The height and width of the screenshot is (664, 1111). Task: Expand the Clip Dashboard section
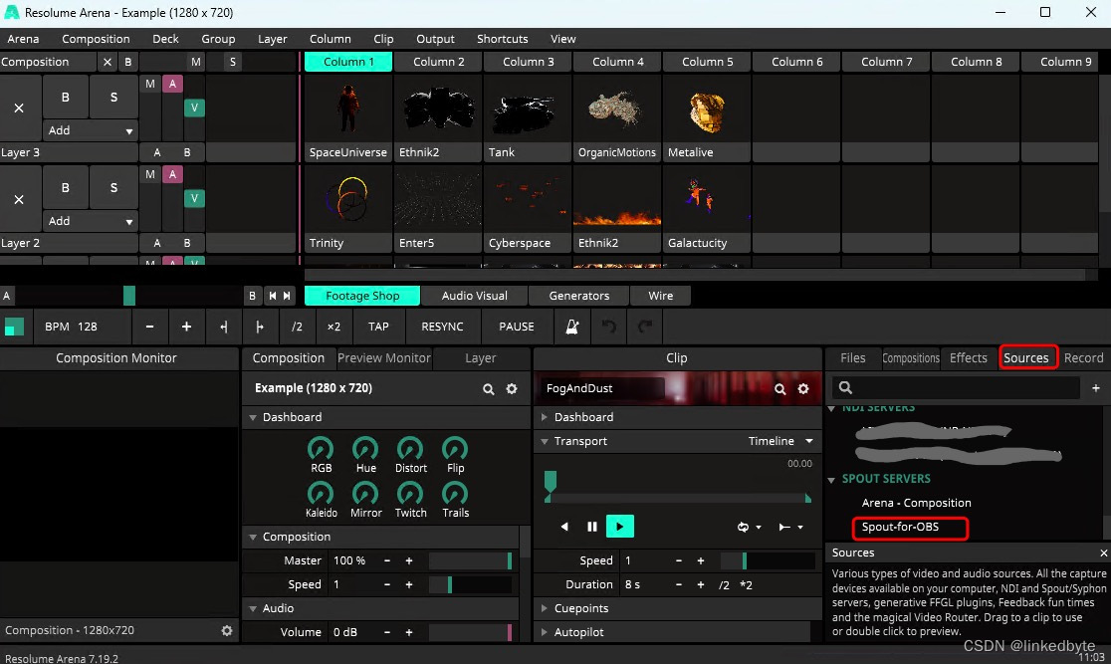(x=545, y=417)
